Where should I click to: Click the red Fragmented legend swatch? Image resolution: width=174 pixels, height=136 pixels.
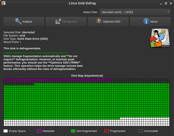[106, 131]
